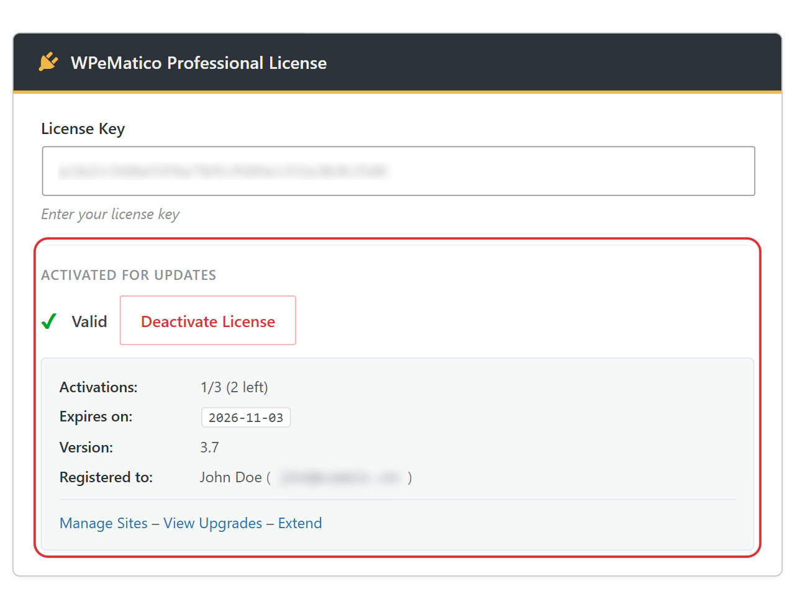Click the 'License Key' field label

pyautogui.click(x=83, y=129)
